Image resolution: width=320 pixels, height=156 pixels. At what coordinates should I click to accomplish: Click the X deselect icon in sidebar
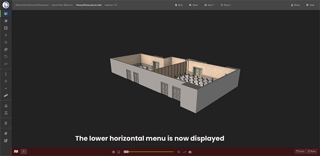[x=6, y=35]
